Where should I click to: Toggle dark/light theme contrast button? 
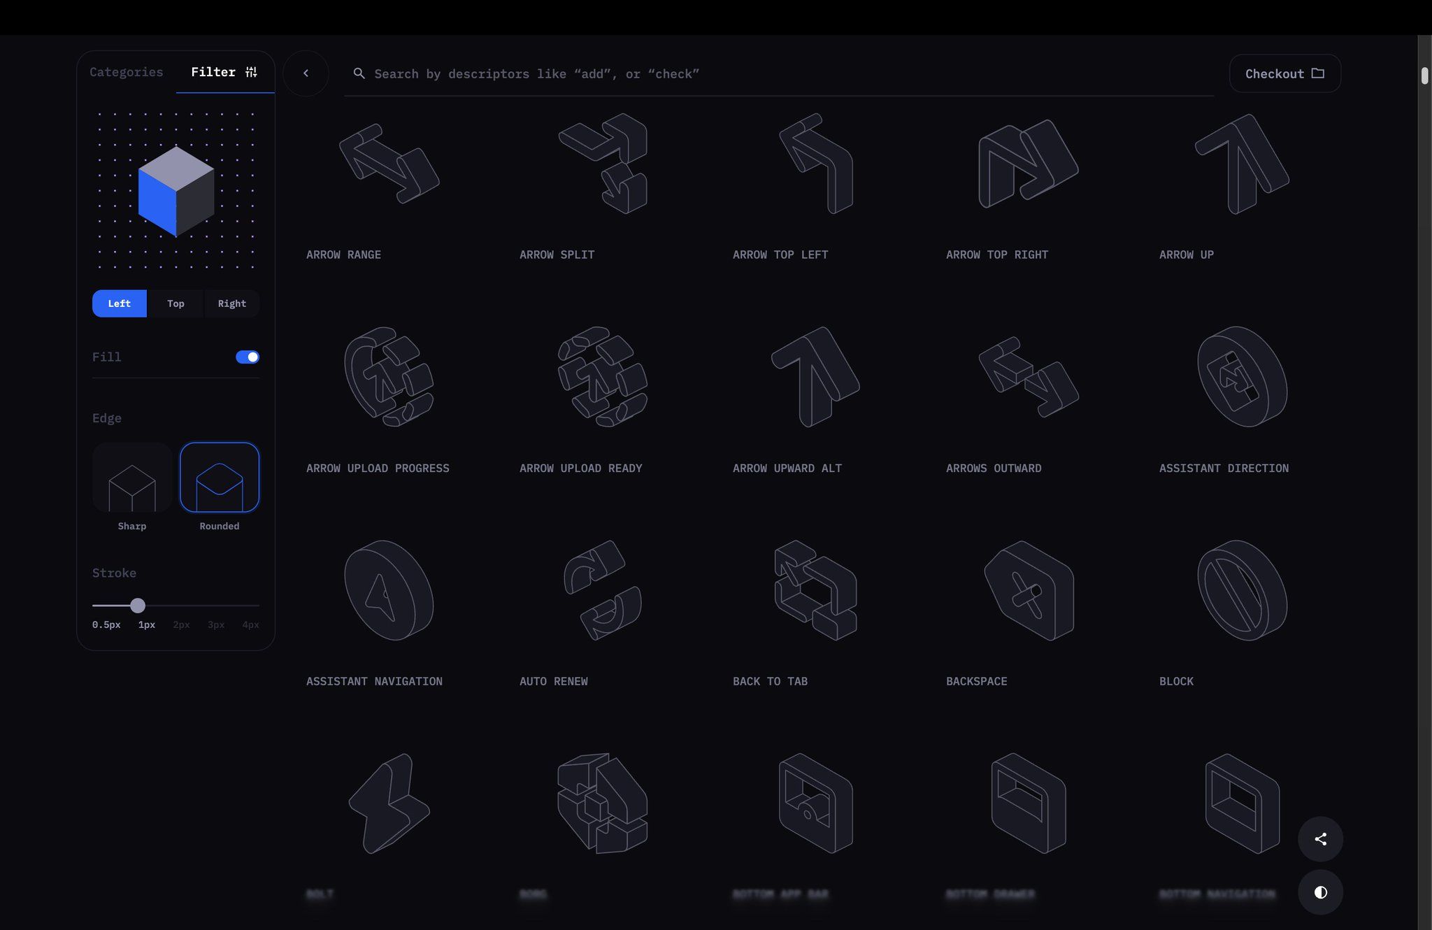coord(1320,892)
